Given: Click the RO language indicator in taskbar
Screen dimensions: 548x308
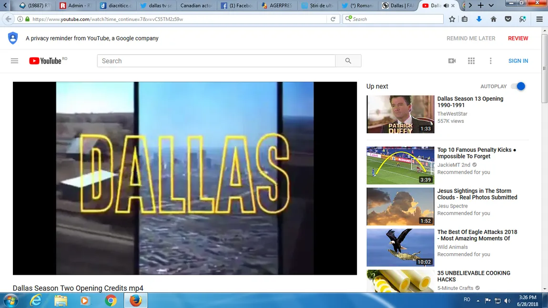Looking at the screenshot, I should pyautogui.click(x=467, y=299).
